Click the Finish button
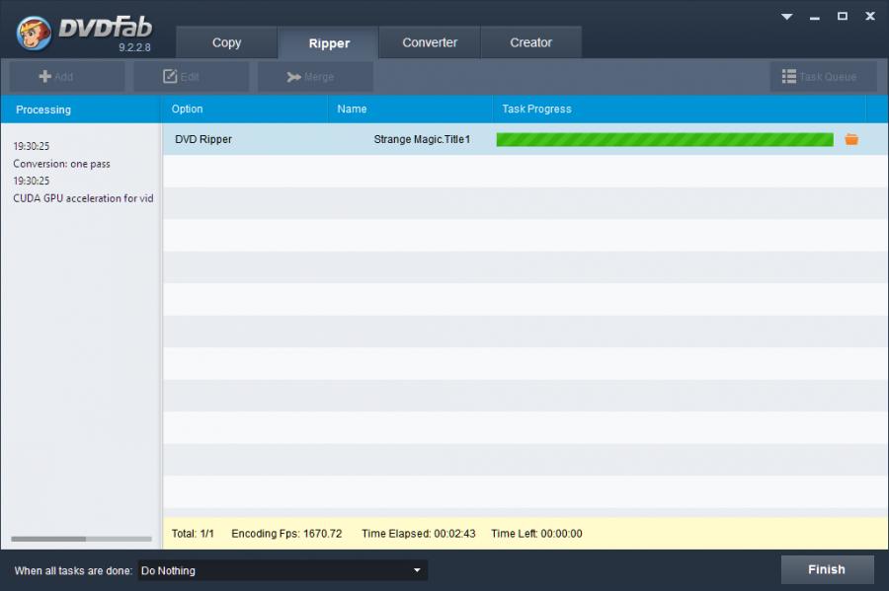Screen dimensions: 889x591 [827, 569]
